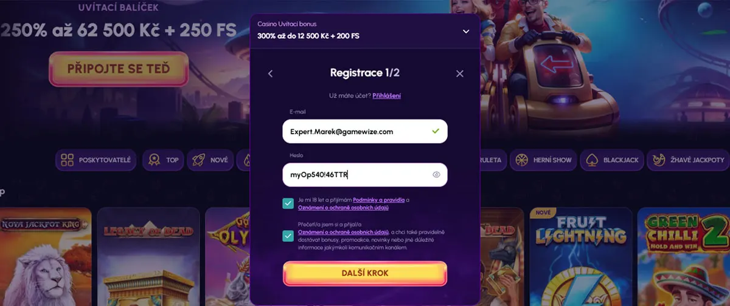730x306 pixels.
Task: Open the Ruleta category tab
Action: [492, 160]
